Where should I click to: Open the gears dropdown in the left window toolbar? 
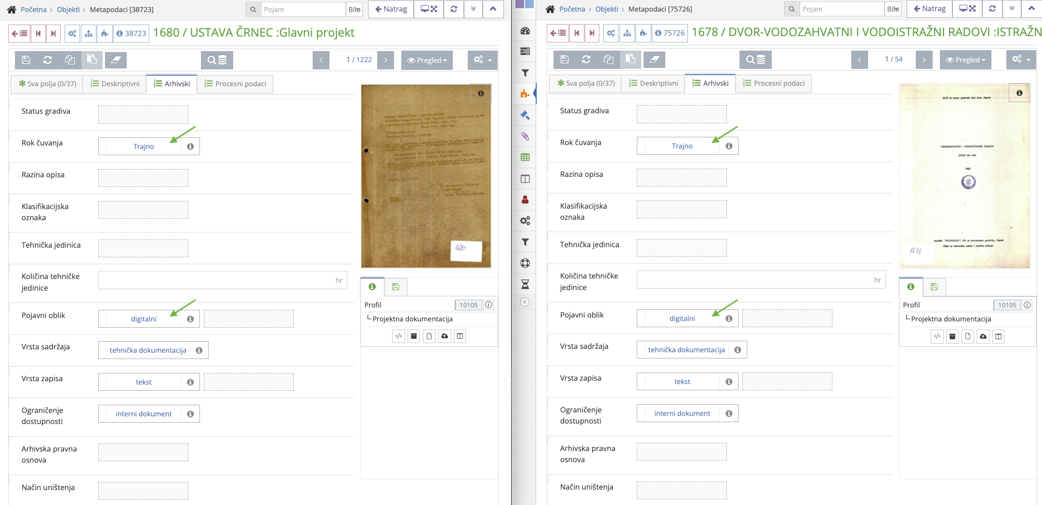point(482,60)
